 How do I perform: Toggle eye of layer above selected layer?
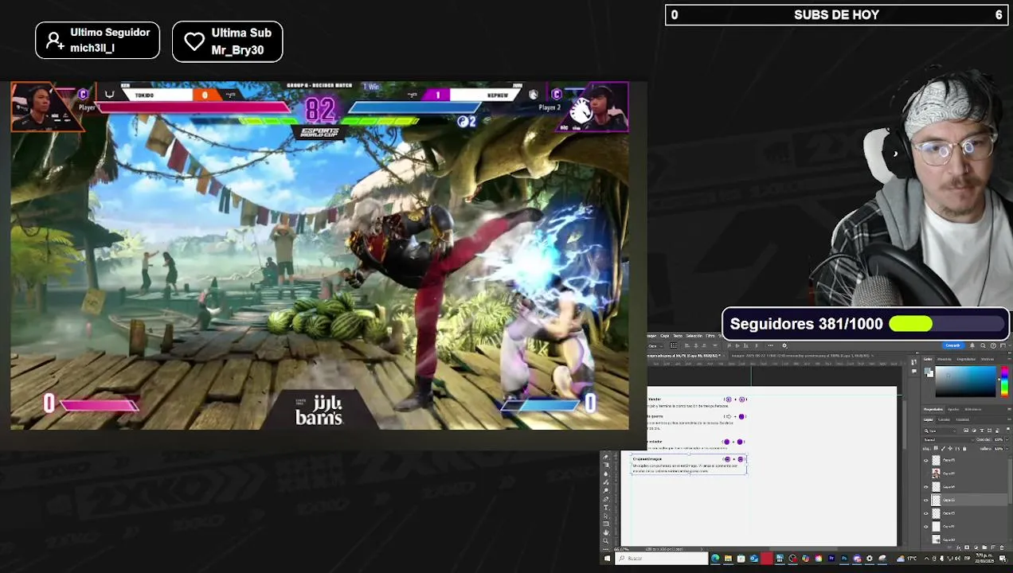click(926, 487)
